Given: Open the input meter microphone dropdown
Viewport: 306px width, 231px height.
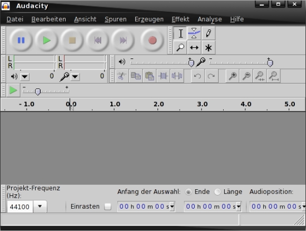Looking at the screenshot, I should (75, 77).
